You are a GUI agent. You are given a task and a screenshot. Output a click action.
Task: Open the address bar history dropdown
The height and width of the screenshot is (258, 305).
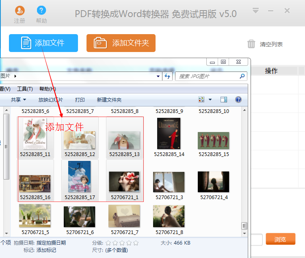point(158,76)
